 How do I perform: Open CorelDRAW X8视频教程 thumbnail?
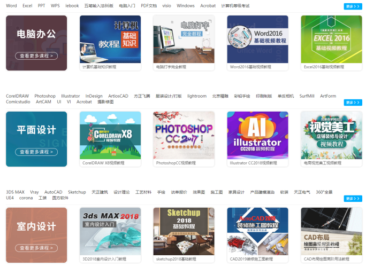point(110,135)
